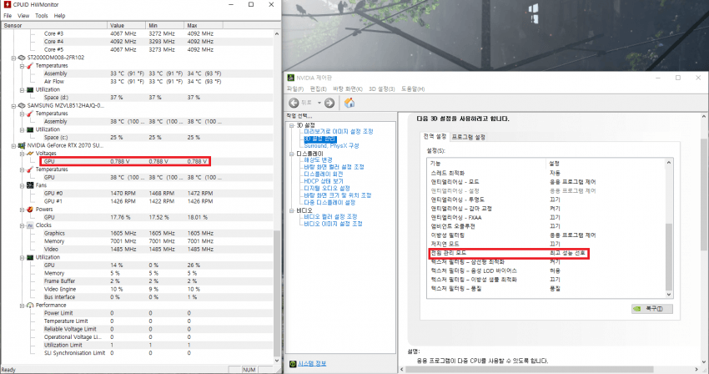Collapse Temperatures under ST2000DM008-2FR102
The width and height of the screenshot is (709, 374).
pyautogui.click(x=22, y=66)
